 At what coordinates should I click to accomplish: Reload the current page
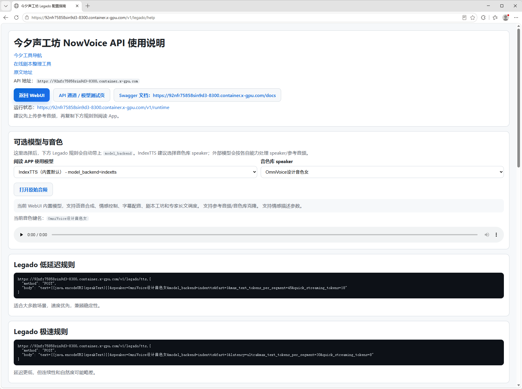click(16, 18)
